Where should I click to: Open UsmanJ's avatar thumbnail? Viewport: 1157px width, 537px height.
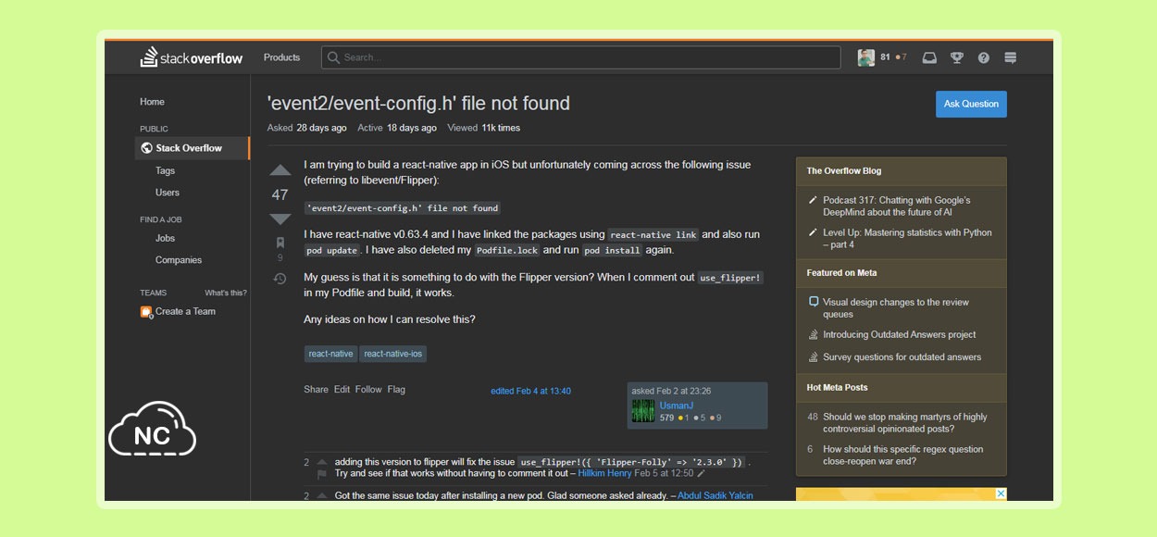[643, 411]
